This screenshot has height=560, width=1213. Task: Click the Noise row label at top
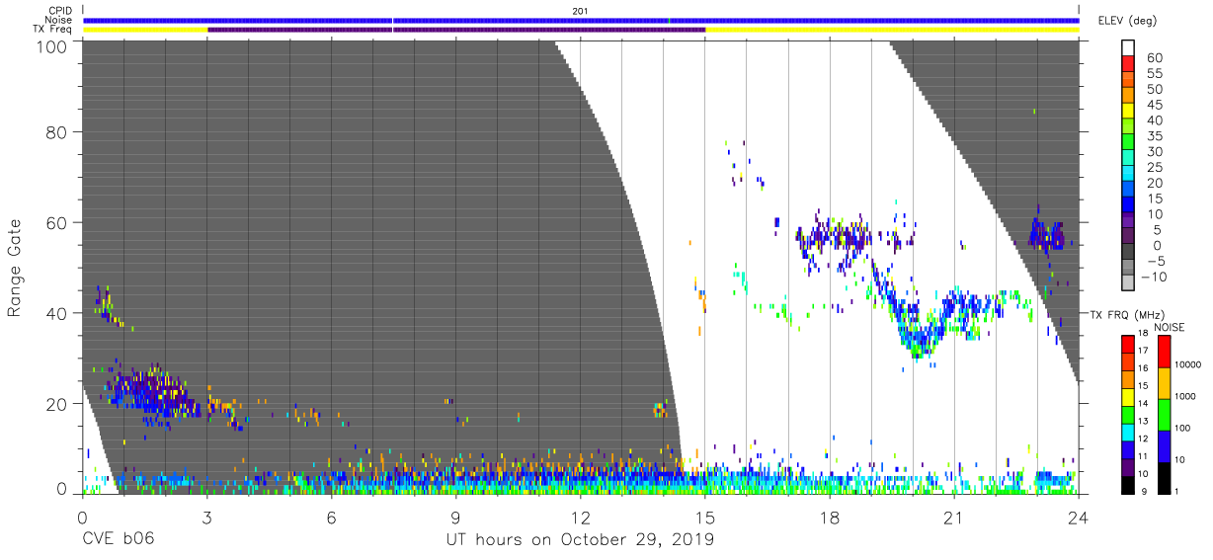60,20
